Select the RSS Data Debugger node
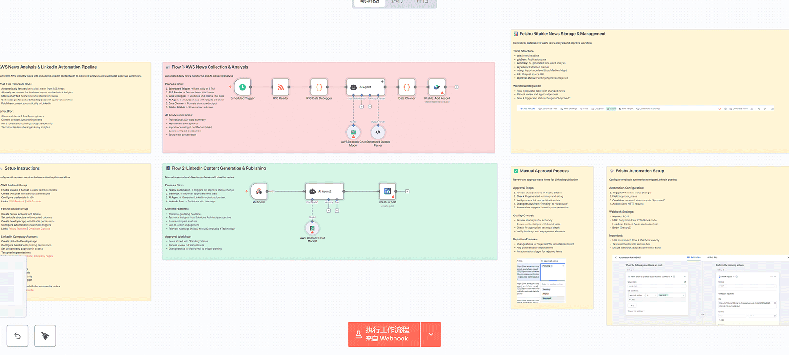Image resolution: width=789 pixels, height=355 pixels. (x=319, y=87)
